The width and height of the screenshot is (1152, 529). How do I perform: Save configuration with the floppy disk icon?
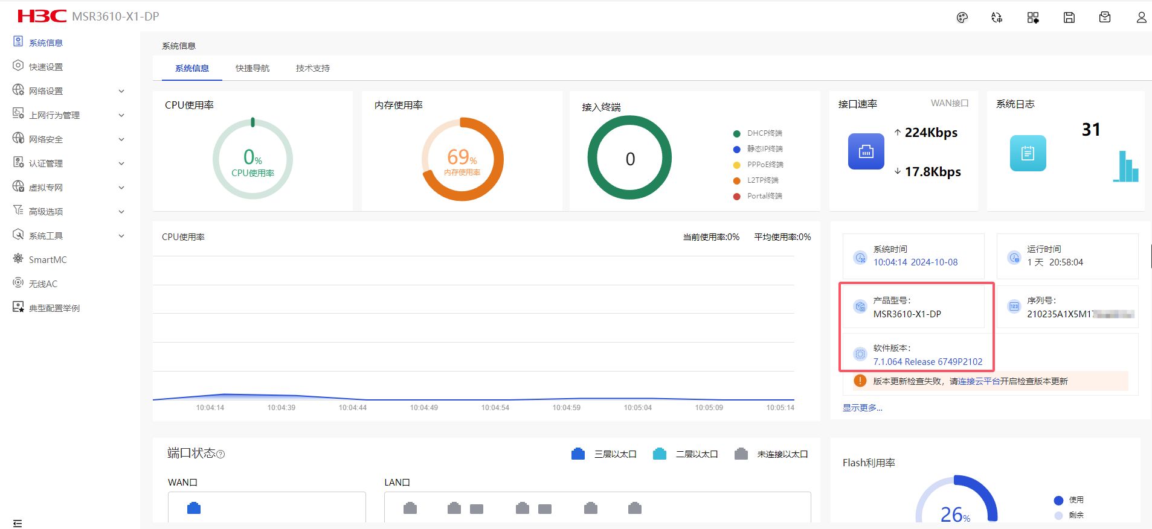click(x=1069, y=17)
